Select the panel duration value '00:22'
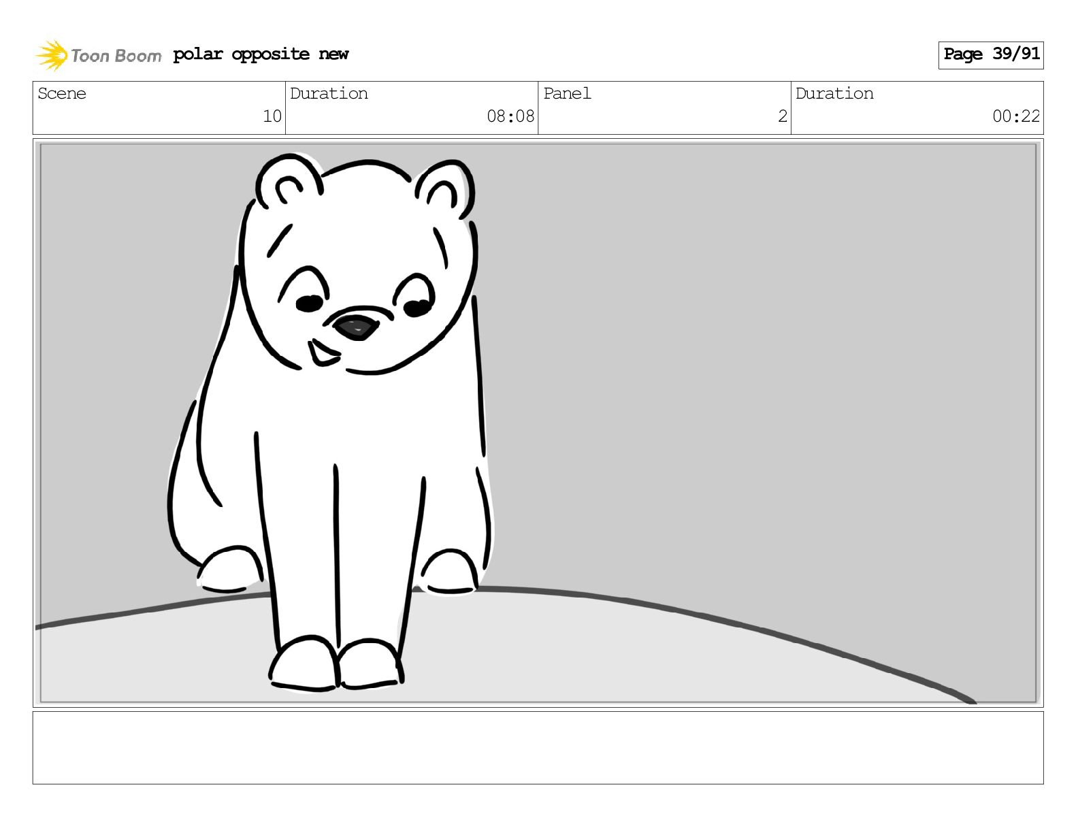The image size is (1078, 833). (1016, 116)
